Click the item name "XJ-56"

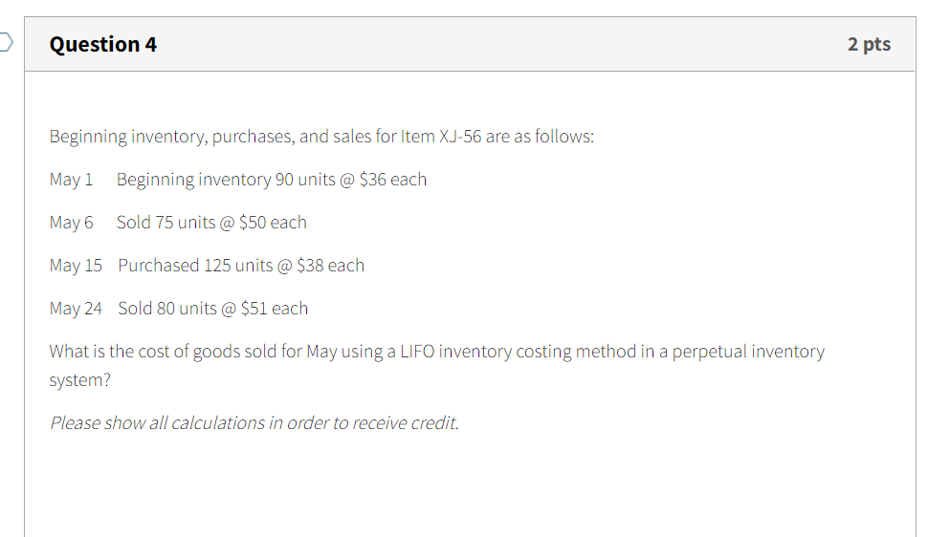click(x=459, y=137)
